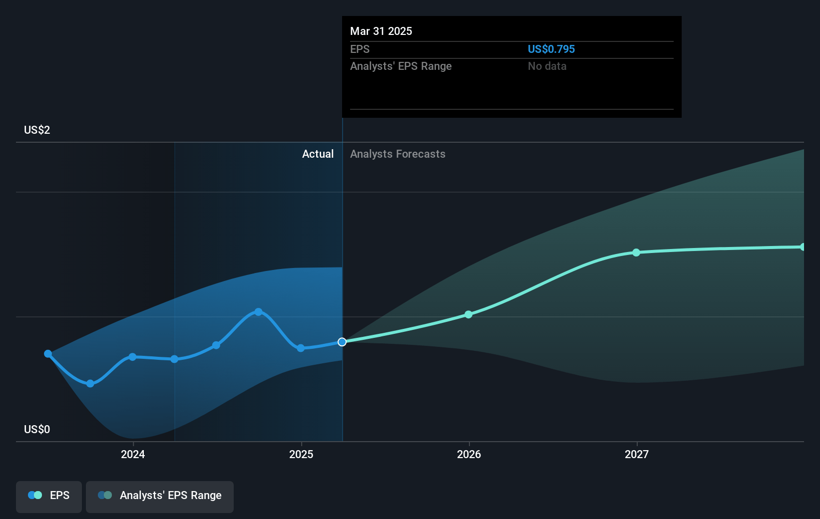820x519 pixels.
Task: Click the EPS point at start of 2024
Action: 132,357
